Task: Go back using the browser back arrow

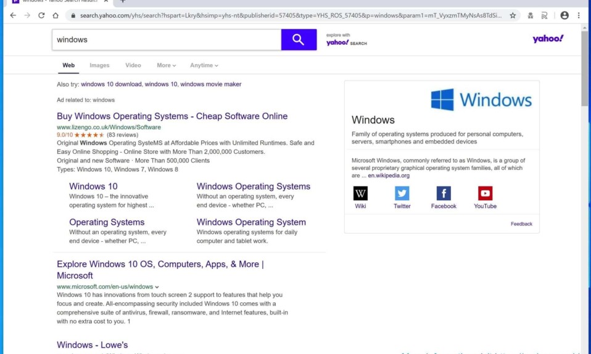Action: (x=13, y=15)
